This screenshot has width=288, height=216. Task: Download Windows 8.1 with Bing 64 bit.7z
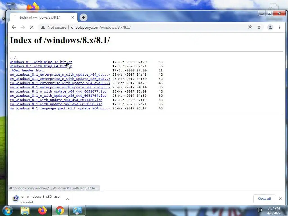tap(41, 66)
